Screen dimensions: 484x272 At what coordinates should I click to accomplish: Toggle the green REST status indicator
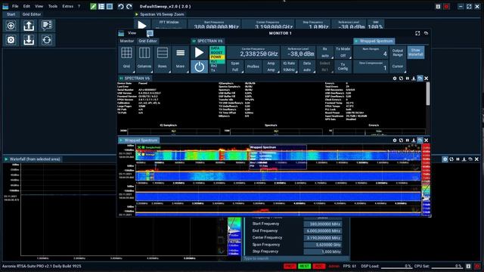[x=304, y=266]
